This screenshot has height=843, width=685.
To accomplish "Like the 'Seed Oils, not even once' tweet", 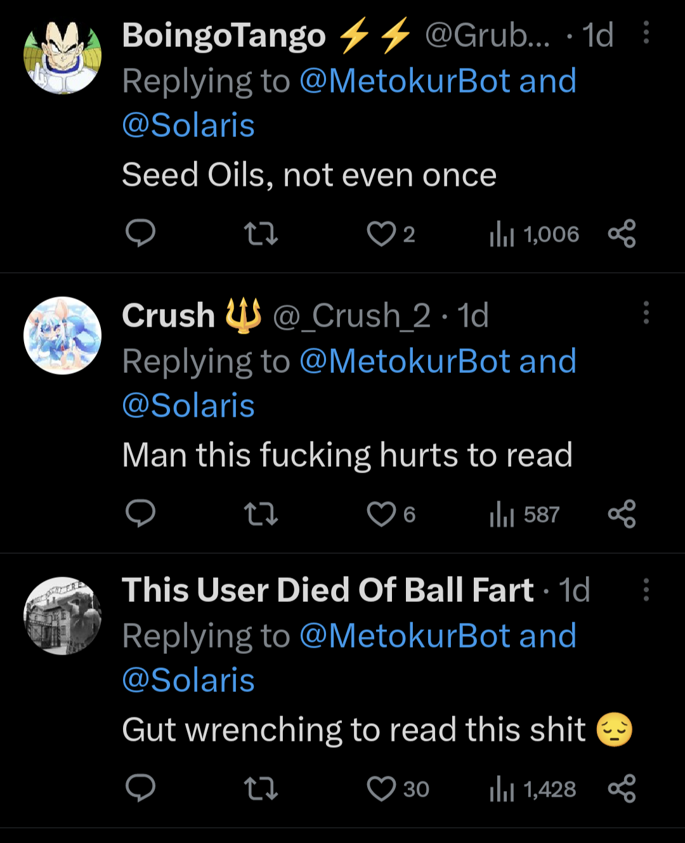I will pyautogui.click(x=381, y=234).
